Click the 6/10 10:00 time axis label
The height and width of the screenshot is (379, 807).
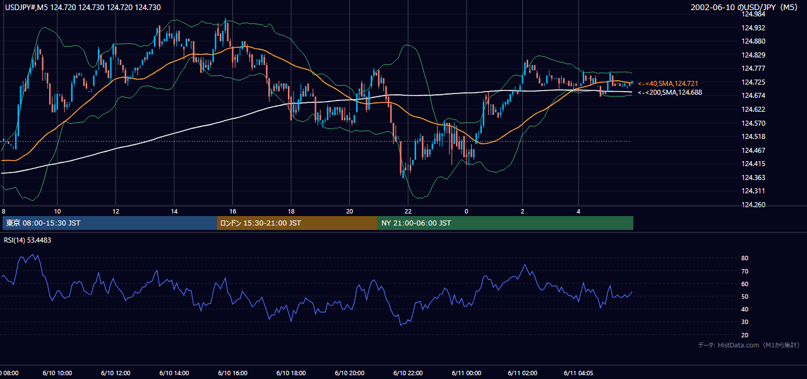(57, 373)
